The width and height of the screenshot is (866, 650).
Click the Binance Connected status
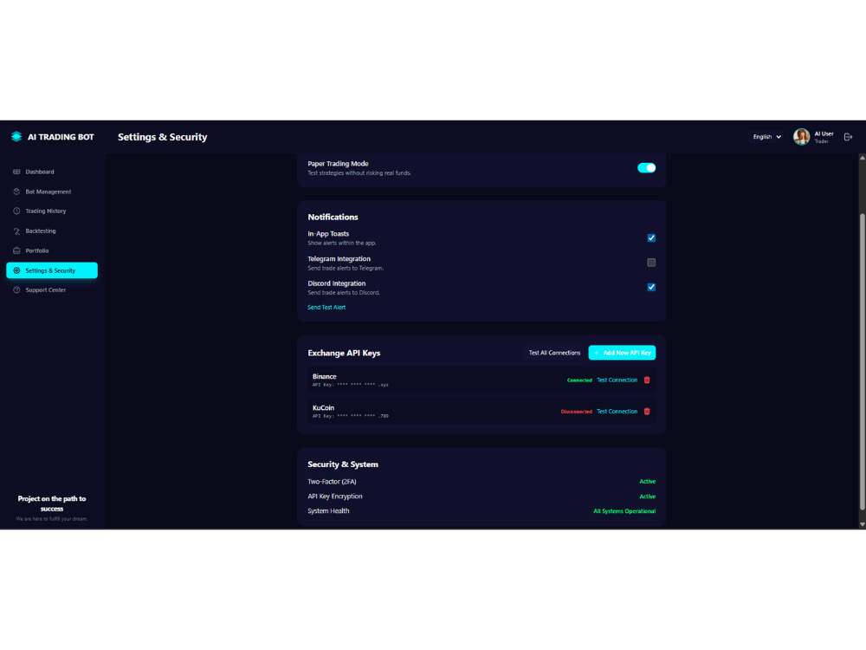click(579, 380)
